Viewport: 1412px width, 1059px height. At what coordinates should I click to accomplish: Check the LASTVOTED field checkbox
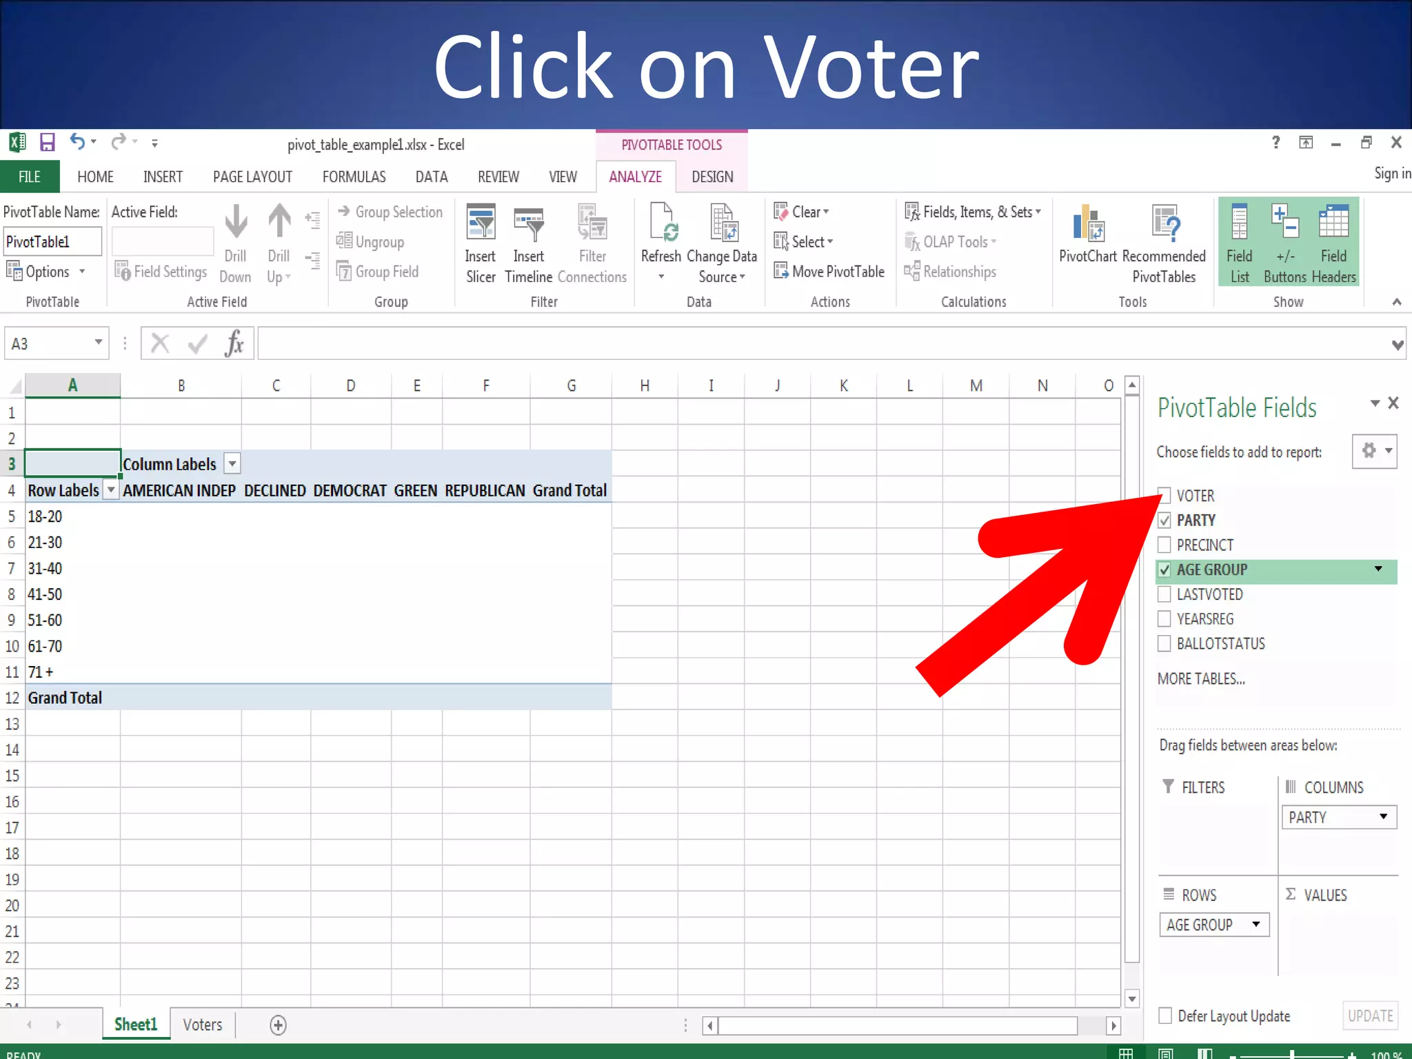tap(1164, 594)
